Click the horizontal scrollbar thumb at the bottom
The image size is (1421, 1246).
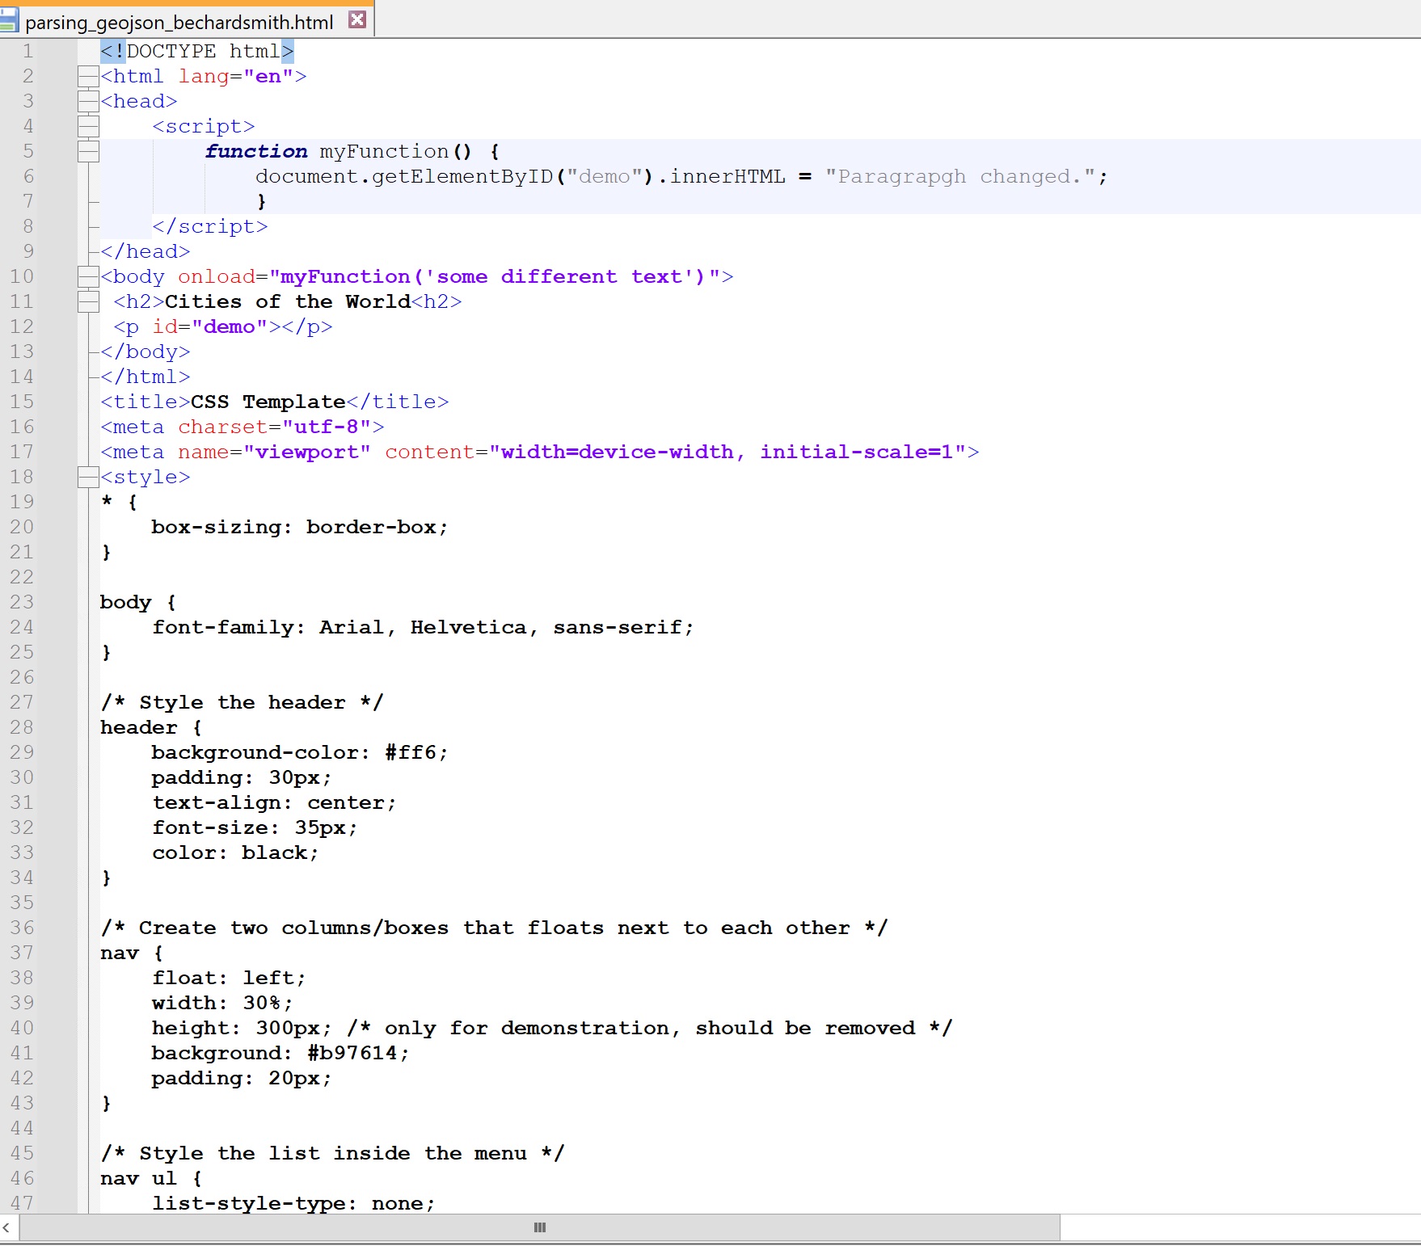[x=538, y=1227]
